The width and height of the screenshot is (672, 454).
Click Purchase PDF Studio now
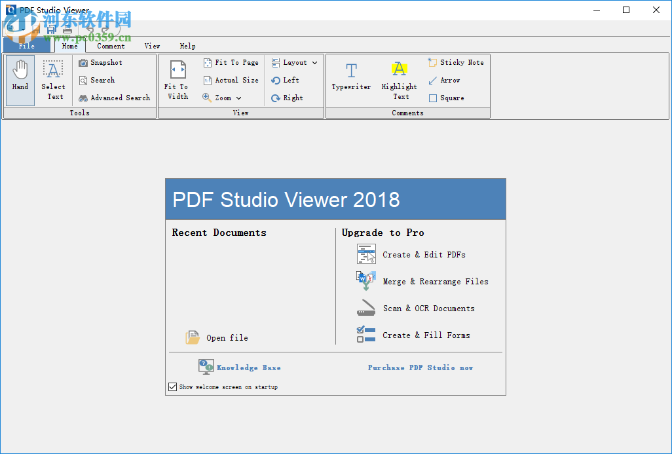click(420, 367)
